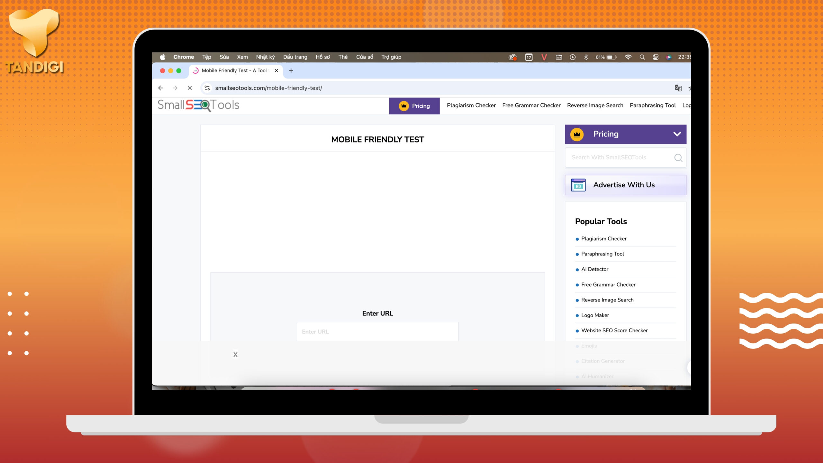The width and height of the screenshot is (823, 463).
Task: Open site information icon in the address bar
Action: click(x=207, y=88)
